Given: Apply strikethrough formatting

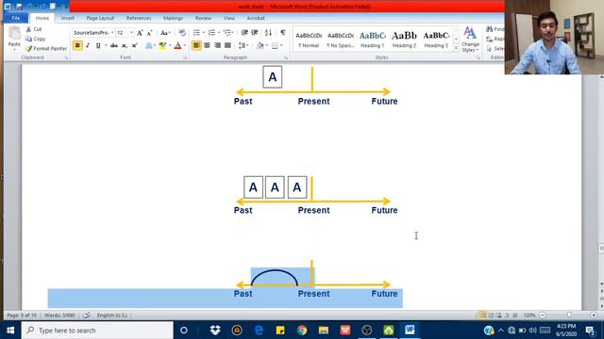Looking at the screenshot, I should 114,46.
